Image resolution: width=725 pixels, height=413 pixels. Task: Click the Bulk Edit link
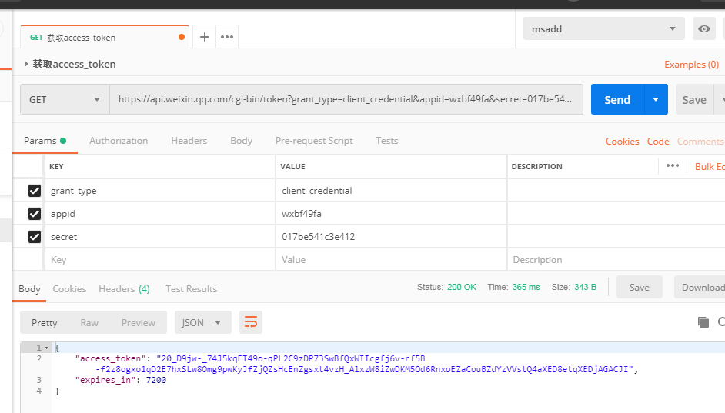710,166
